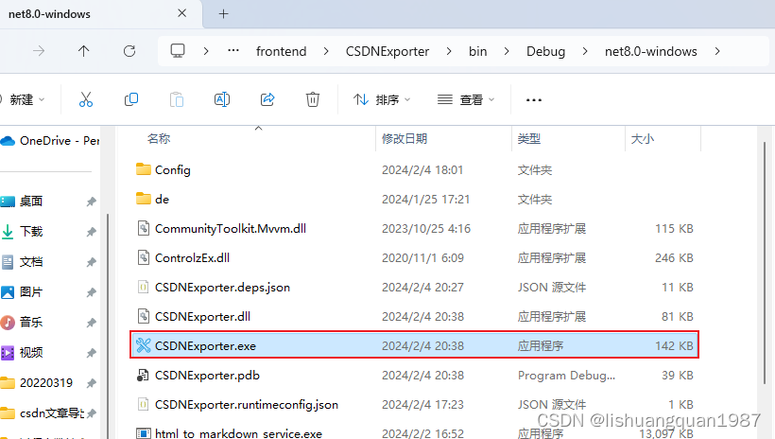775x439 pixels.
Task: Click the CSDNExporter breadcrumb segment
Action: (387, 51)
